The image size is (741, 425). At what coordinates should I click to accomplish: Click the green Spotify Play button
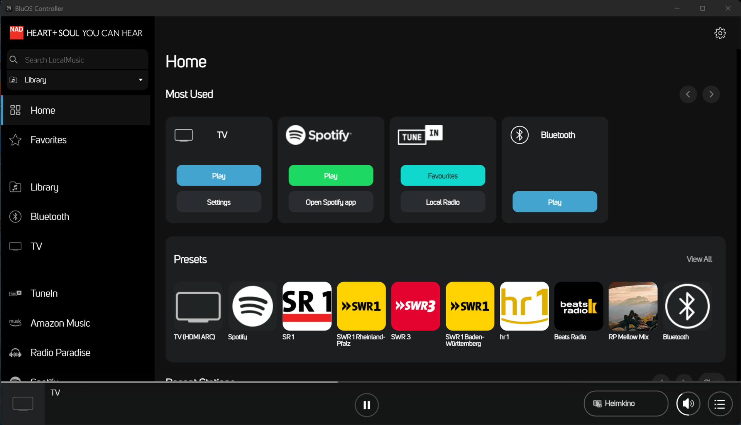coord(331,175)
